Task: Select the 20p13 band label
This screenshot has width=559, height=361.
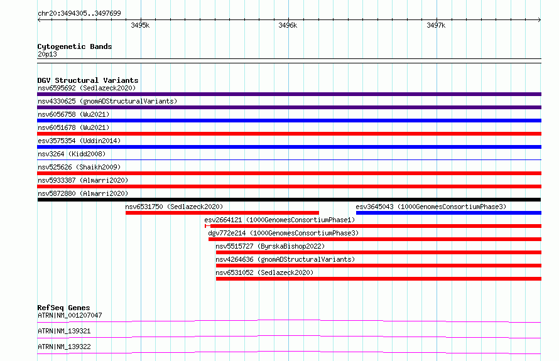Action: pos(47,54)
